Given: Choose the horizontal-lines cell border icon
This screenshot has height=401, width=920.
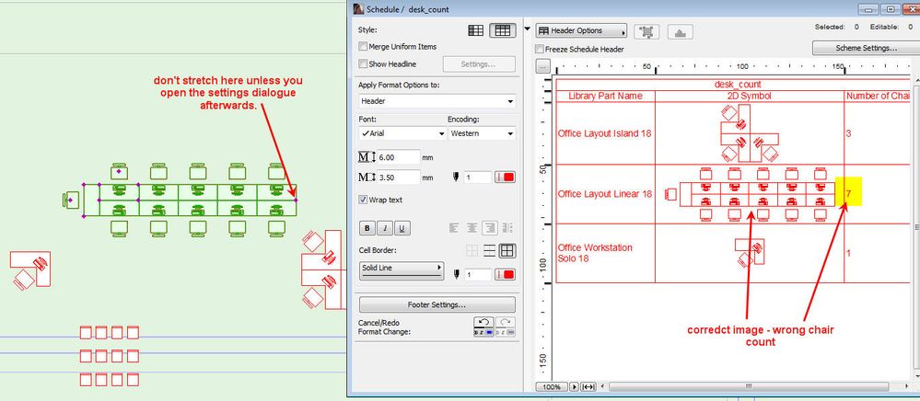Looking at the screenshot, I should (x=489, y=251).
